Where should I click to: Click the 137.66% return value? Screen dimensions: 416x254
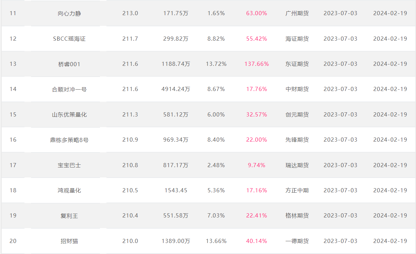click(257, 64)
